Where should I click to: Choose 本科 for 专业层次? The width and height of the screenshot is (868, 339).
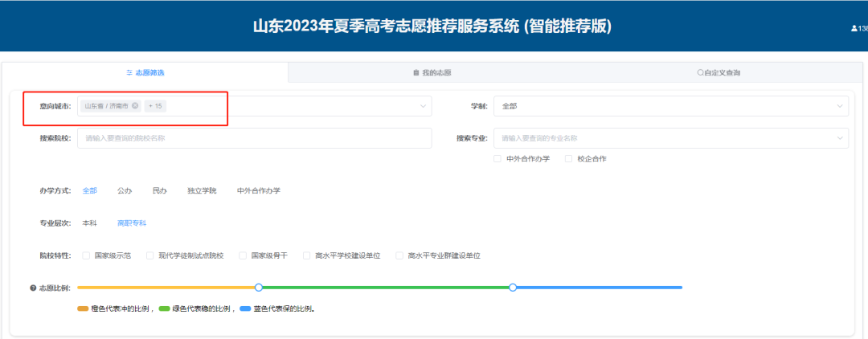[90, 223]
